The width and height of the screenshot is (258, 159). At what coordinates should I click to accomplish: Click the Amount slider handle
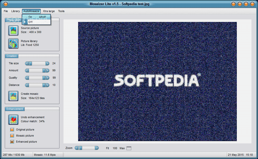44,71
